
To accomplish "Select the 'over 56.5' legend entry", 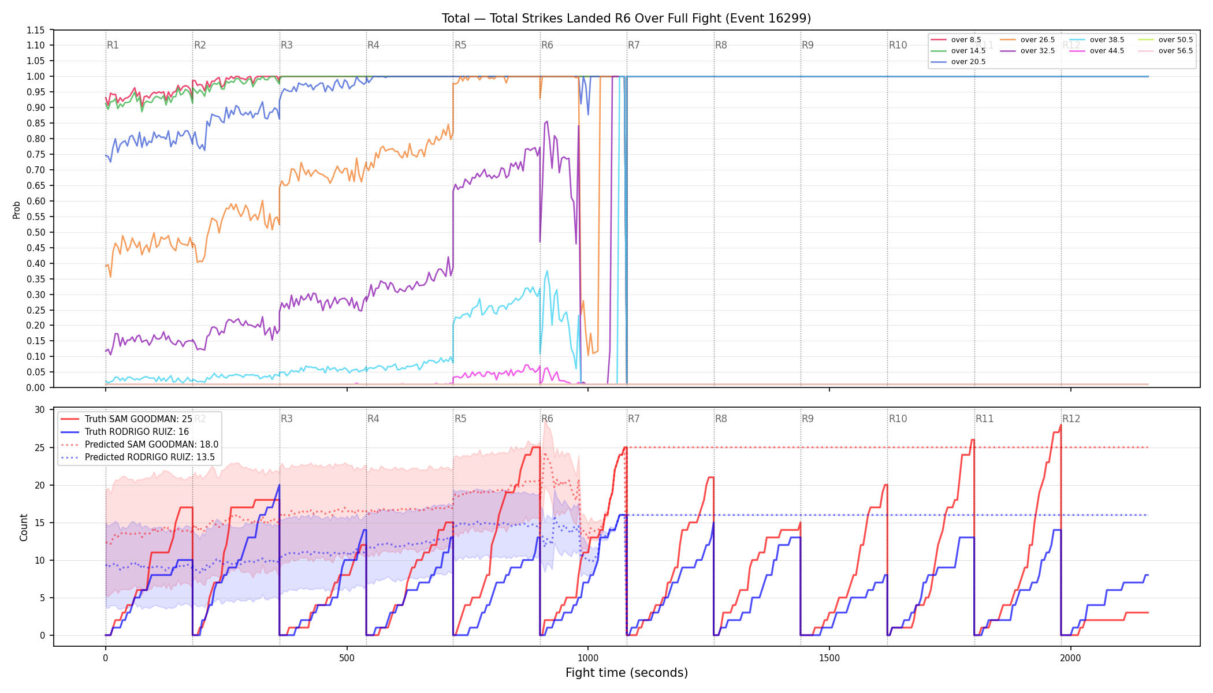I will (1166, 51).
